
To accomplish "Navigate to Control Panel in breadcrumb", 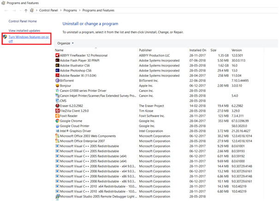I will [48, 10].
